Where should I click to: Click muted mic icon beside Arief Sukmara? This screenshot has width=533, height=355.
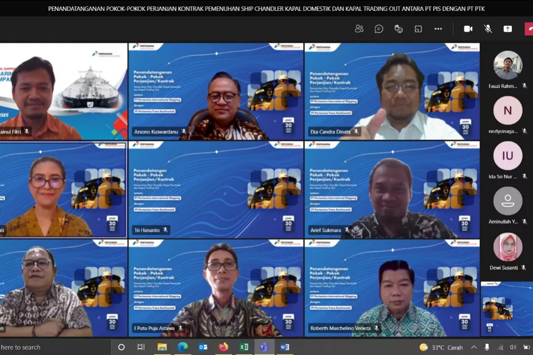346,230
